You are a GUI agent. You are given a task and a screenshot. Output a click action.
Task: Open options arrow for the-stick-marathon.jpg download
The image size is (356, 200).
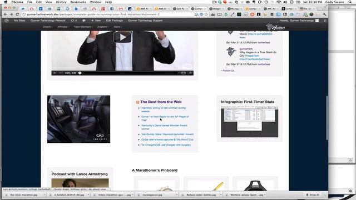tap(44, 195)
